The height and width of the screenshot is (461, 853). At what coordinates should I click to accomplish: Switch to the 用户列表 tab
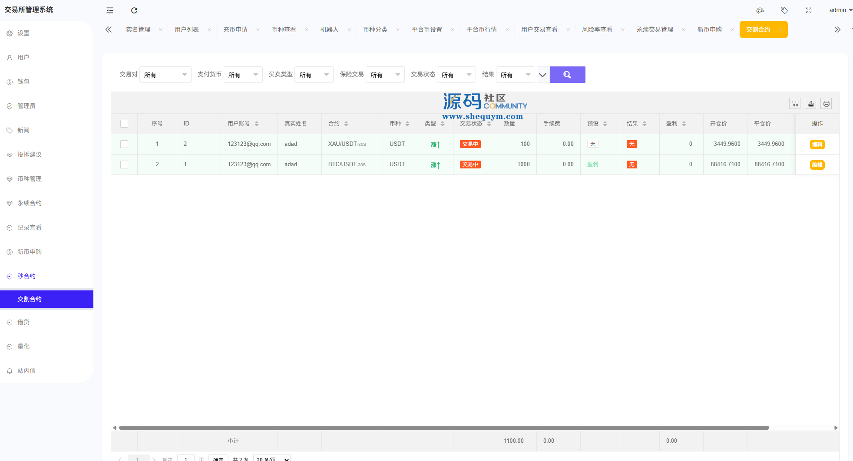187,30
